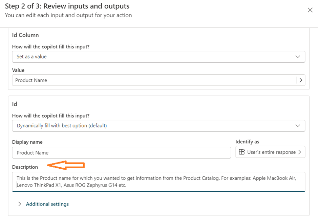318x220 pixels.
Task: Click inside the Description text area
Action: coord(158,181)
